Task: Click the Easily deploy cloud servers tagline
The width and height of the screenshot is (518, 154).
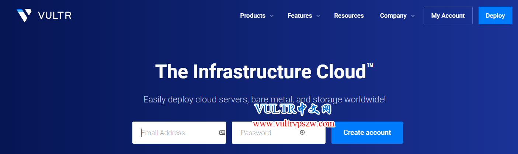Action: (x=264, y=99)
